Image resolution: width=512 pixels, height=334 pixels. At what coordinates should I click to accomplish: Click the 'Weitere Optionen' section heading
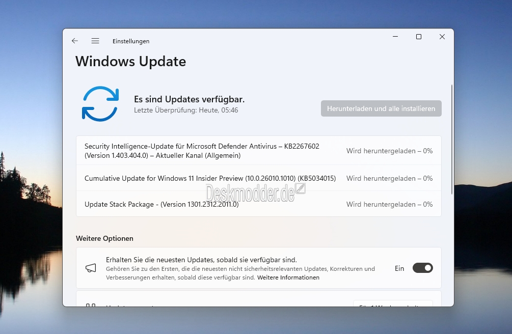tap(104, 238)
